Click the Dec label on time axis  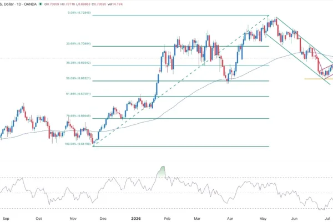point(103,218)
